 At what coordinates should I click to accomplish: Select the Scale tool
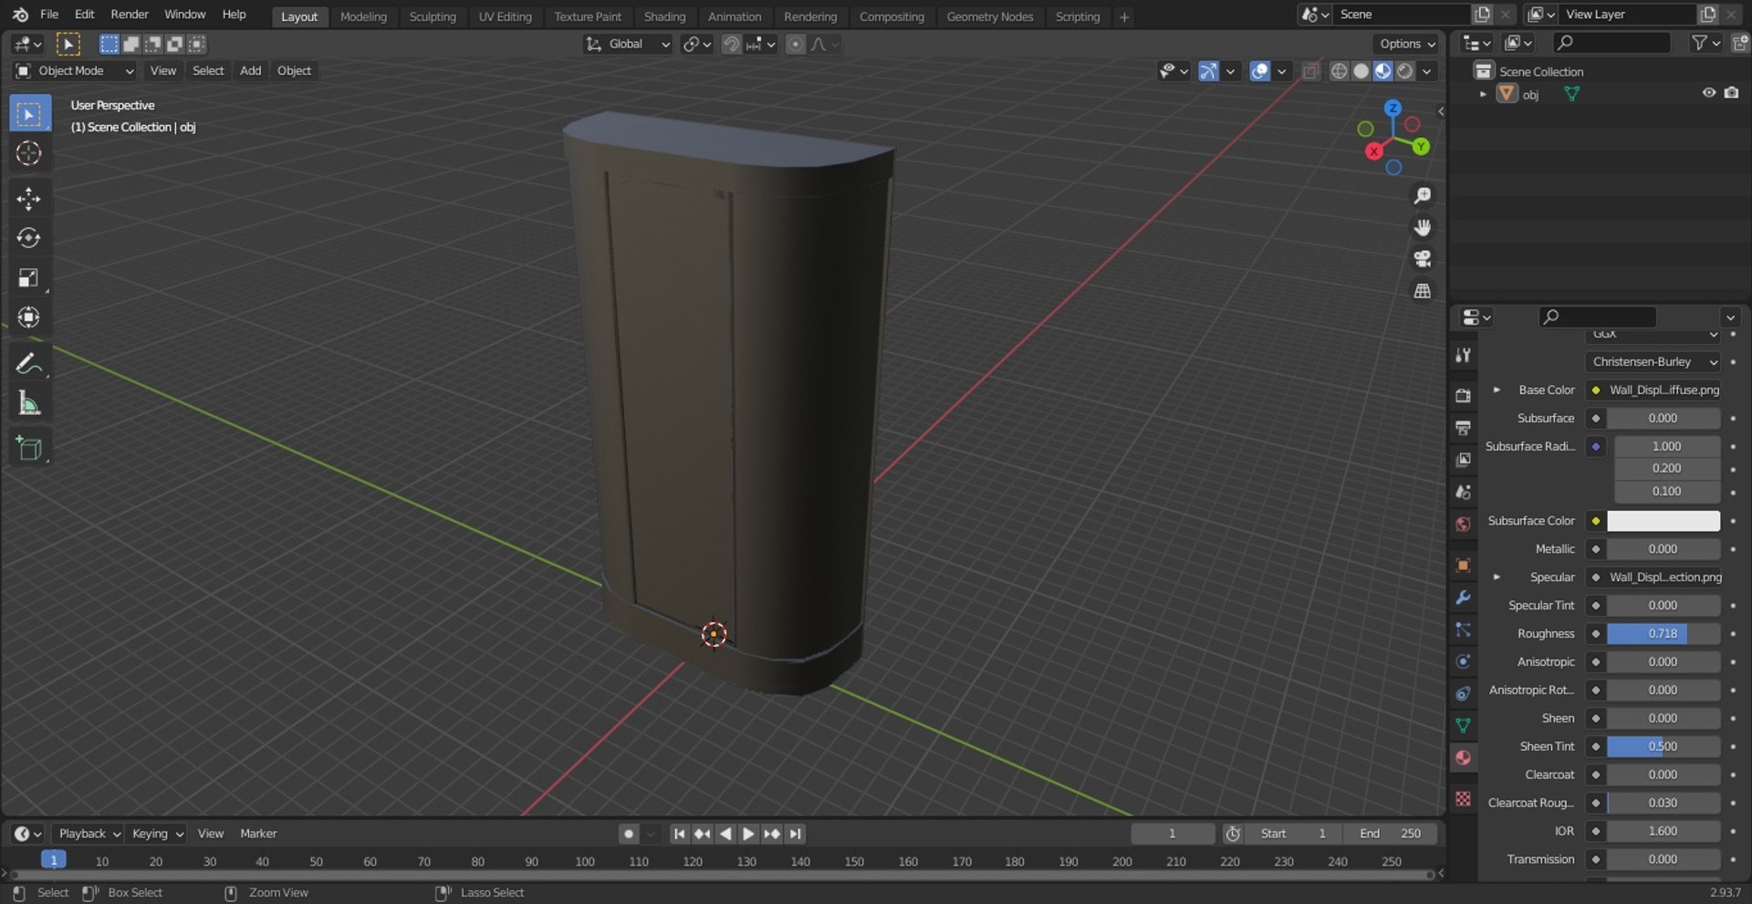pos(28,278)
